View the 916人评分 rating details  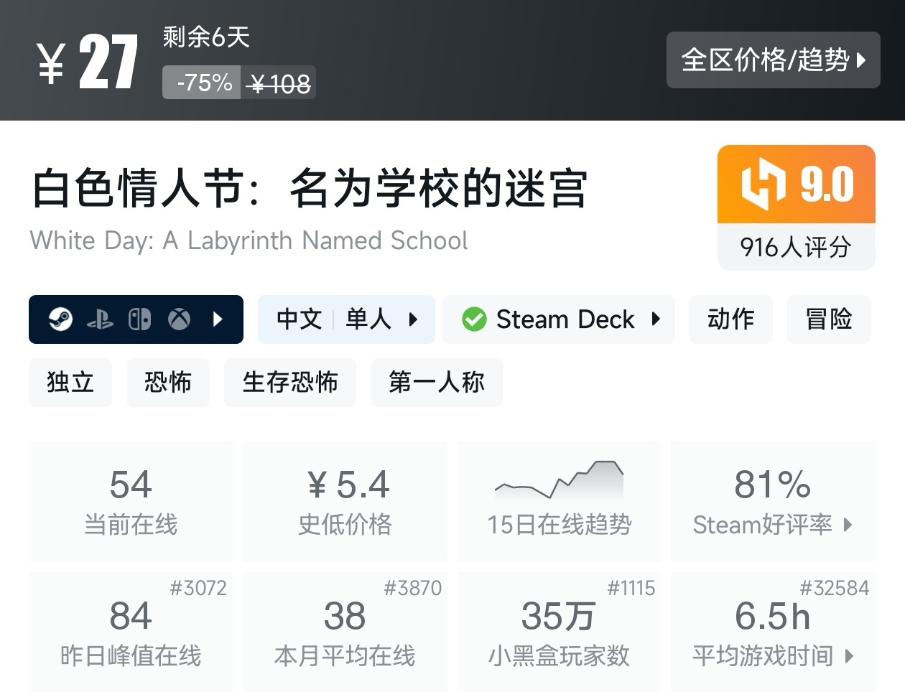pos(796,247)
